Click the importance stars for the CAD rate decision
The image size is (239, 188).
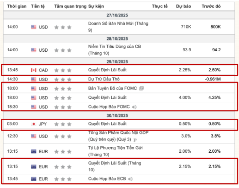pyautogui.click(x=63, y=70)
